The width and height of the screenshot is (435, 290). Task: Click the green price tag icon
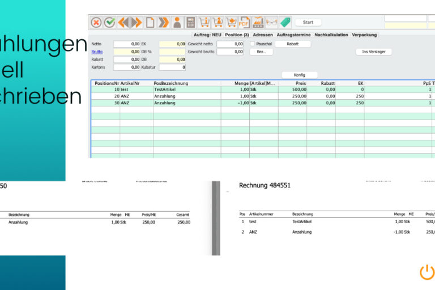(285, 23)
